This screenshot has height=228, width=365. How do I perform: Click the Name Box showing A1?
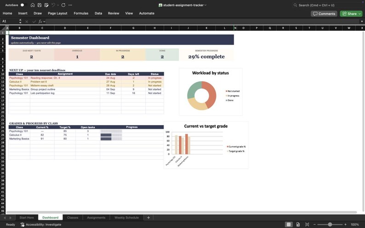coord(9,21)
